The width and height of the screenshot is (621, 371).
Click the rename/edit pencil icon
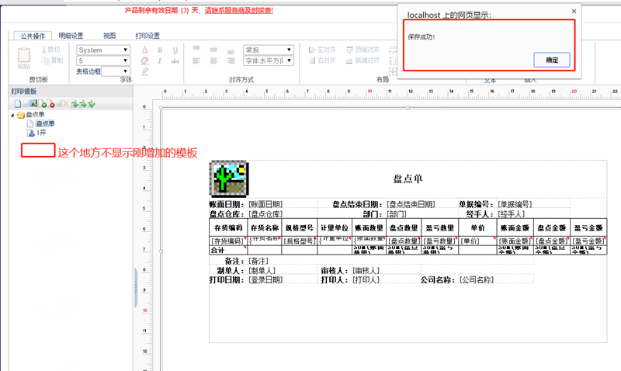tap(59, 104)
